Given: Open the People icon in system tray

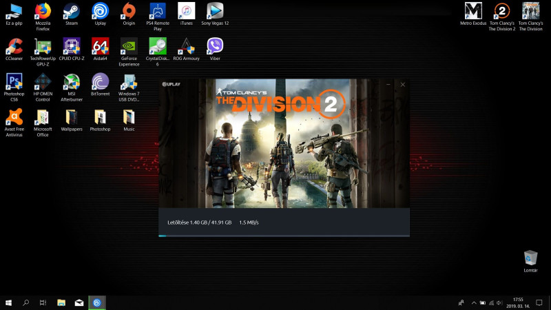Looking at the screenshot, I should coord(461,302).
